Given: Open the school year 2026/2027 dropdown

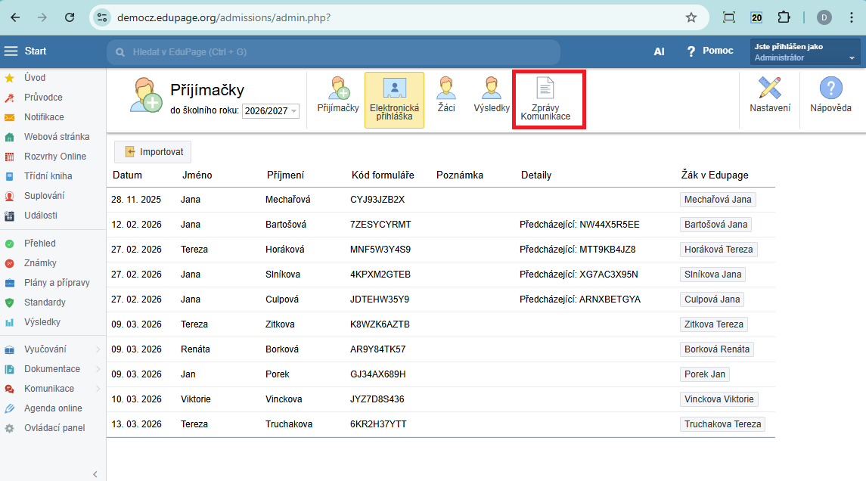Looking at the screenshot, I should coord(271,111).
